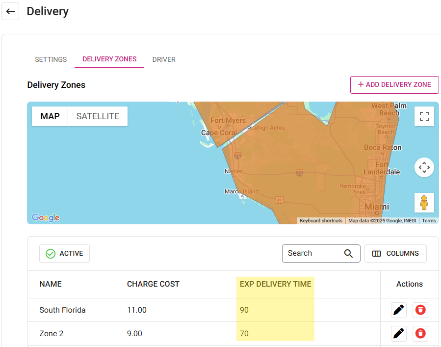Viewport: 441px width, 347px height.
Task: Toggle the Active status filter
Action: click(64, 254)
